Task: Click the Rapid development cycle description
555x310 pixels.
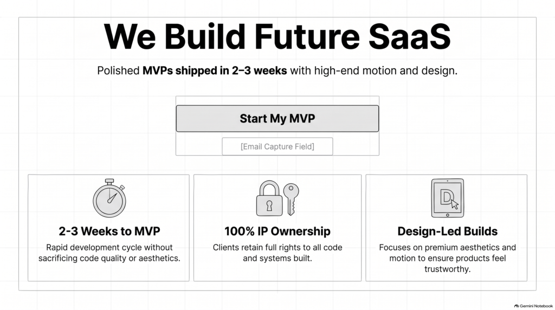Action: pyautogui.click(x=109, y=253)
